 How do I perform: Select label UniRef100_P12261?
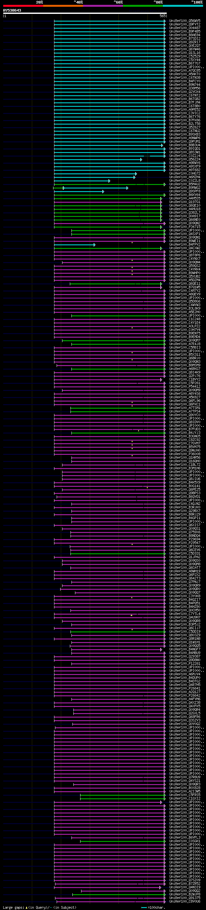(185, 663)
